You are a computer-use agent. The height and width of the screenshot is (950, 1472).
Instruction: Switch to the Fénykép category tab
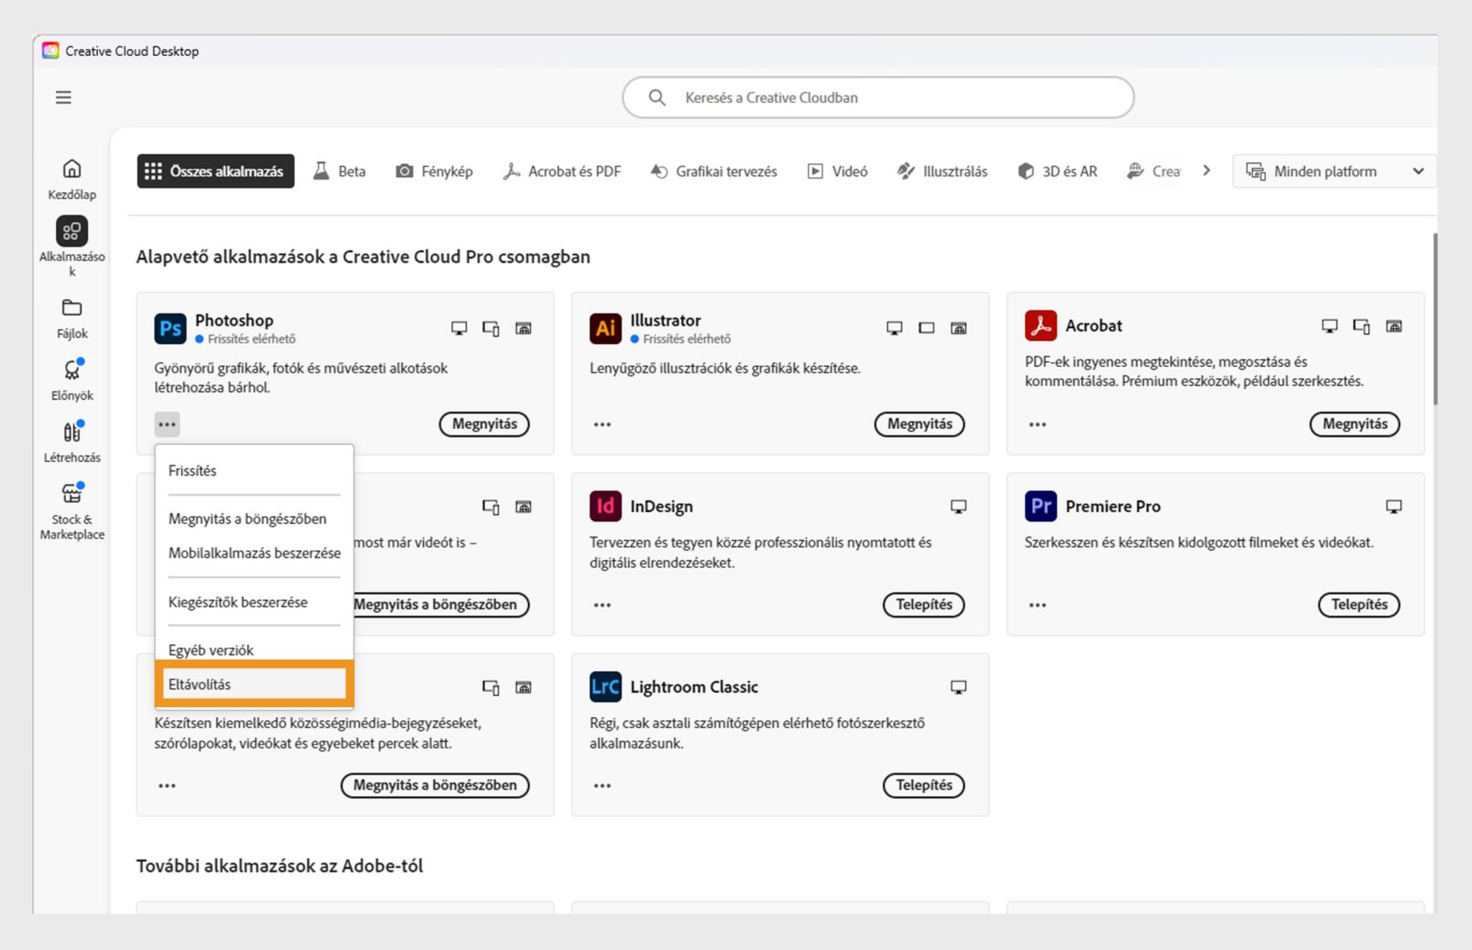click(x=434, y=171)
